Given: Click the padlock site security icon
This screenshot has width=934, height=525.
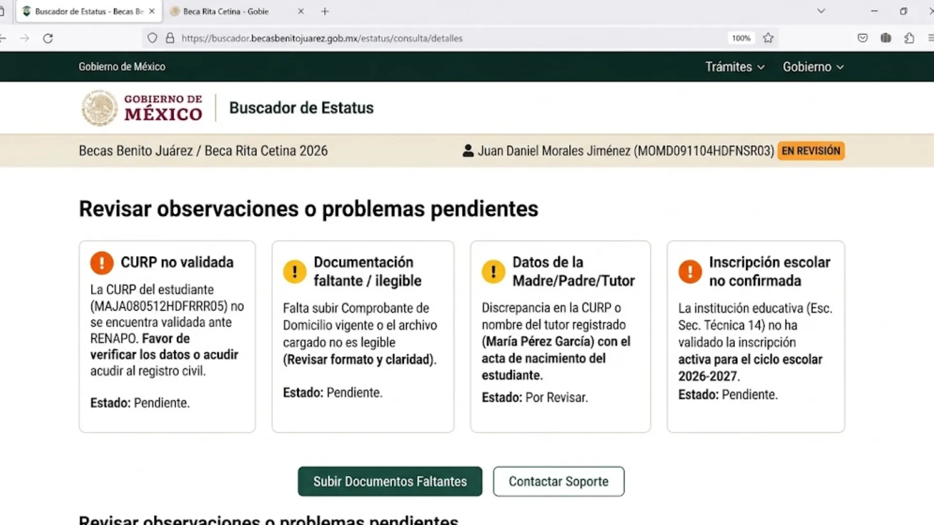Looking at the screenshot, I should 170,38.
